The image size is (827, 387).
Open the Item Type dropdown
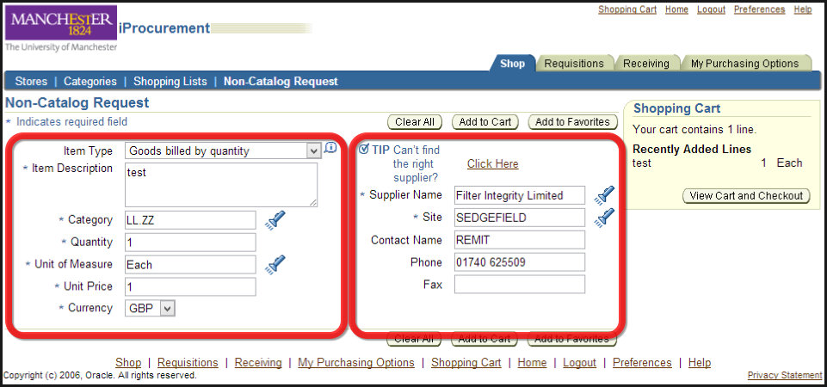(223, 150)
